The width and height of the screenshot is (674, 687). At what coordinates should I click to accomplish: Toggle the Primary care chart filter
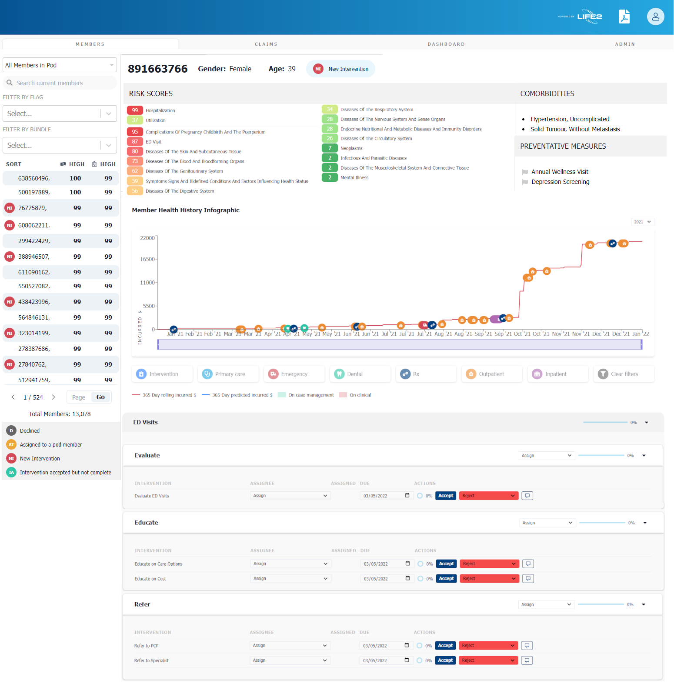tap(228, 374)
